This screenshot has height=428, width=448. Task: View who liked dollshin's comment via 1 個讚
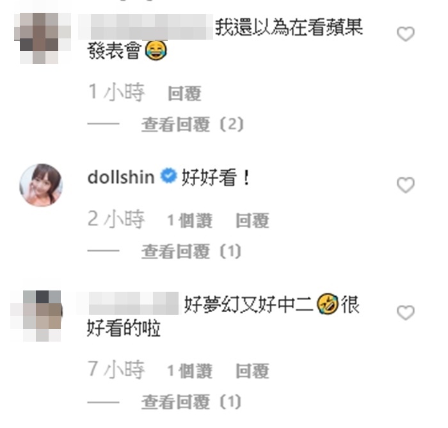189,221
